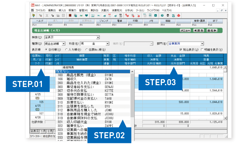The width and height of the screenshot is (236, 144).
Task: Expand the 部門 全事業所 dropdown
Action: tap(202, 44)
